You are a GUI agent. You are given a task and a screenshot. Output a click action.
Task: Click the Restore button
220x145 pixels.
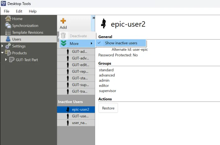[108, 108]
